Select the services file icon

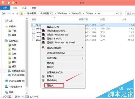(33, 40)
